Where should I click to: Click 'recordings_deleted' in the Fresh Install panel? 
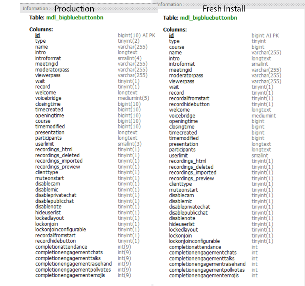click(191, 167)
